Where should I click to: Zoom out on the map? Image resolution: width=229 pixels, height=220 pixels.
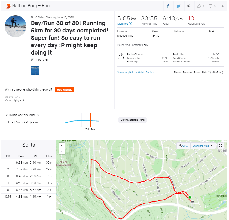coord(62,151)
